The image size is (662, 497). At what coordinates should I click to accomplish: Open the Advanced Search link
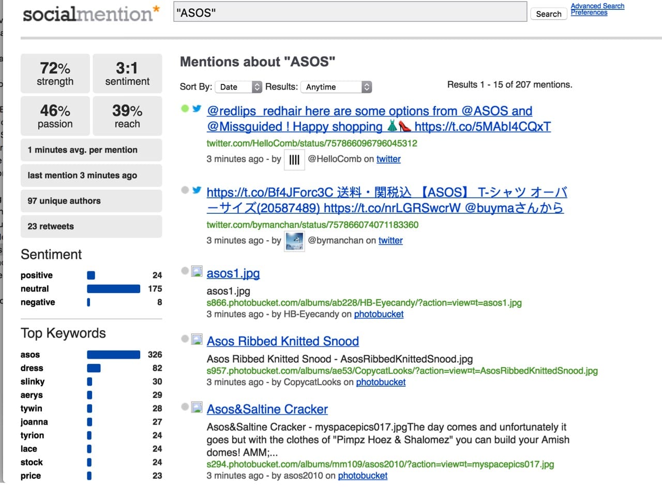(597, 6)
